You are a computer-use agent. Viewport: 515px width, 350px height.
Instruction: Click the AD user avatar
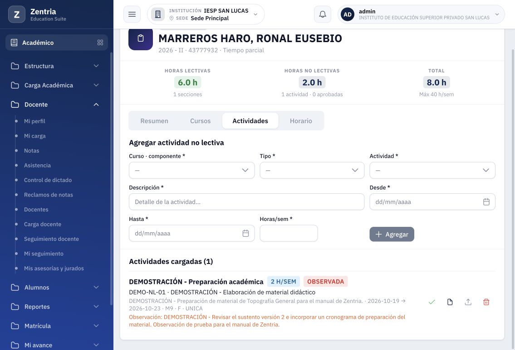point(348,14)
